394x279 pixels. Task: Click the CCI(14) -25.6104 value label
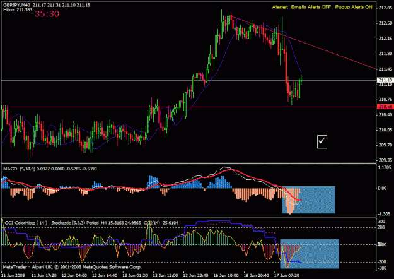click(x=161, y=223)
